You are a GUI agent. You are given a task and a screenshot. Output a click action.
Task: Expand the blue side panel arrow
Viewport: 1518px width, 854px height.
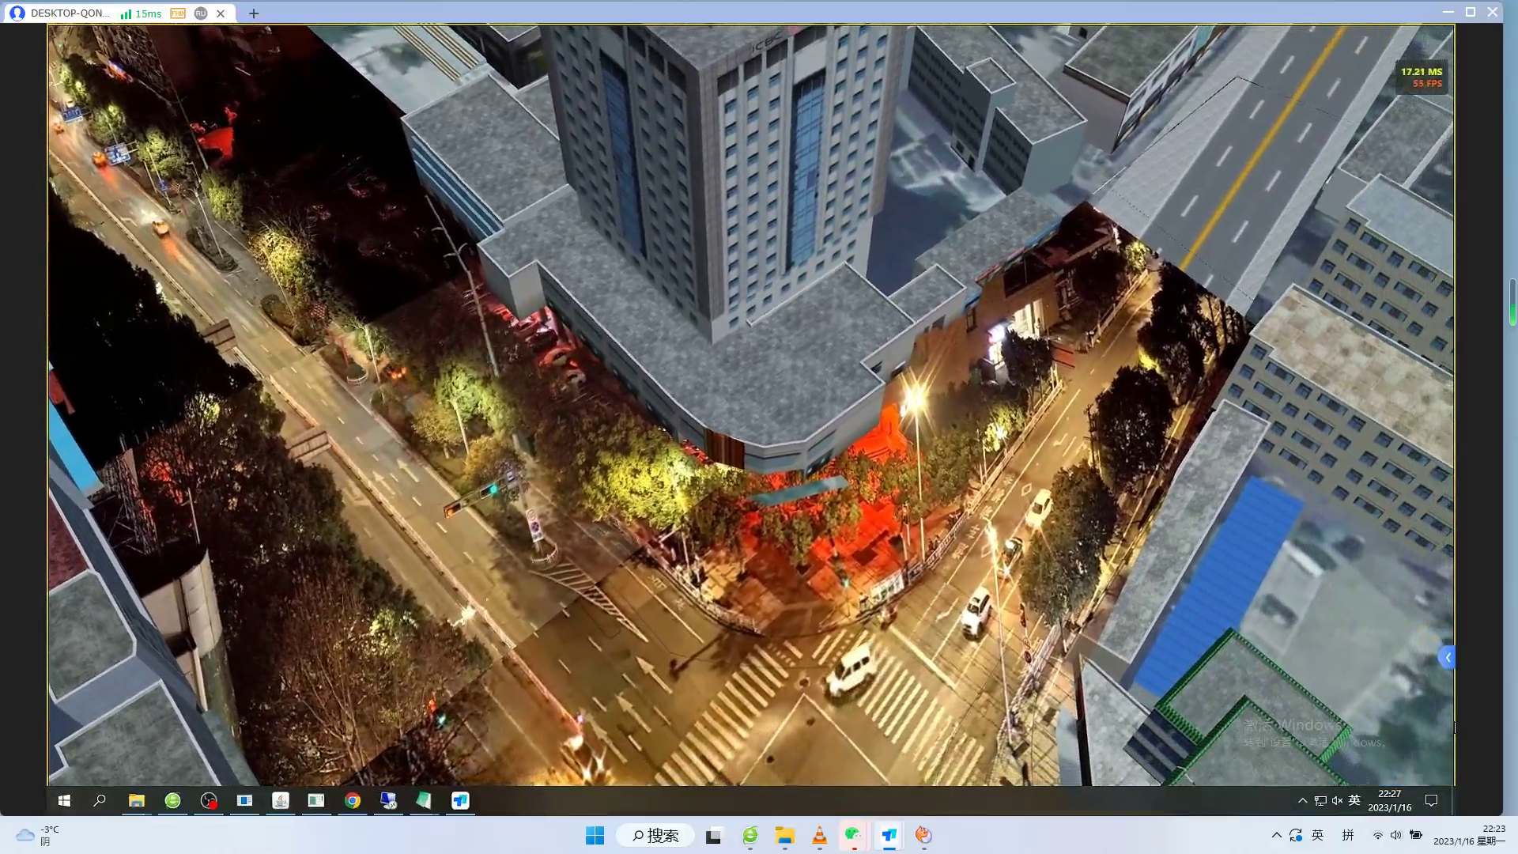(x=1447, y=657)
